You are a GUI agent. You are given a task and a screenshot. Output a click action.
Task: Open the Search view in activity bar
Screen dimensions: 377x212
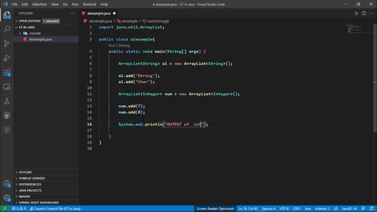pos(6,29)
